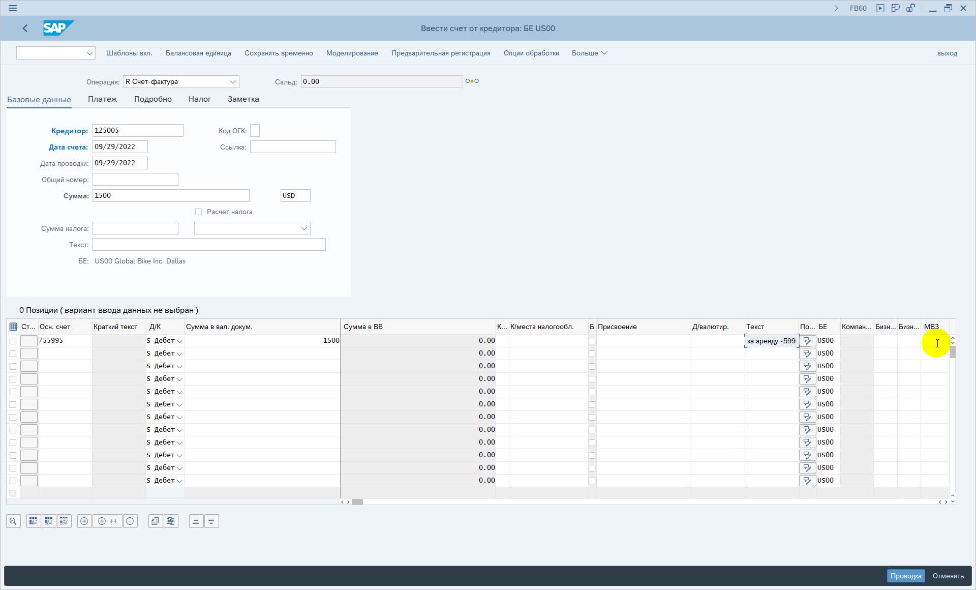Screen dimensions: 976x590
Task: Click the Select Block icon
Action: point(48,521)
